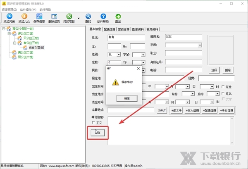The height and width of the screenshot is (169, 248).
Task: Collapse the 有公[][三世] tree node
Action: pos(14,43)
